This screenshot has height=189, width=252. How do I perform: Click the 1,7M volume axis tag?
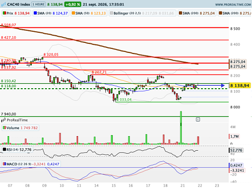234,137
